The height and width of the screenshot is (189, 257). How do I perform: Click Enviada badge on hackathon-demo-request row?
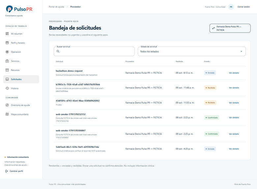click(210, 73)
